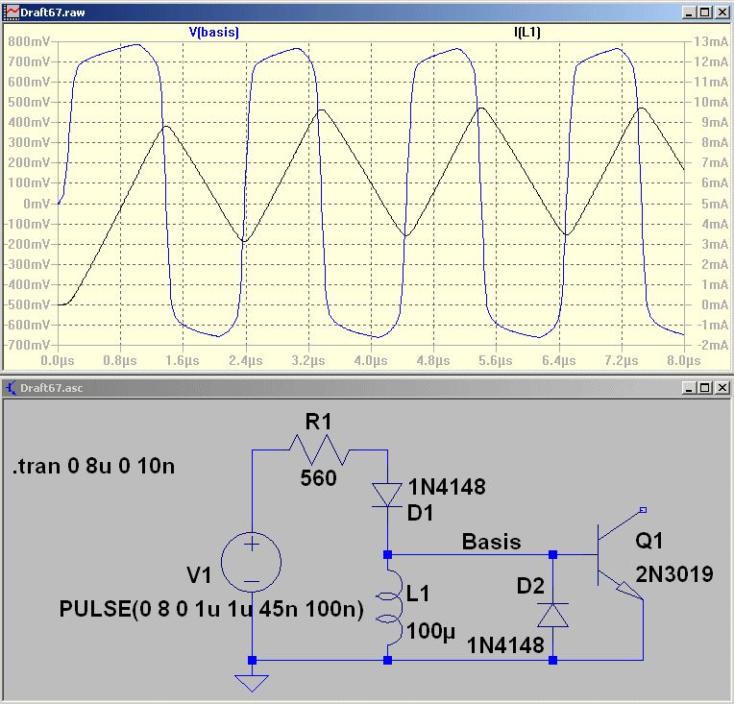Click the 560 resistor value
Viewport: 734px width, 704px height.
click(x=318, y=478)
